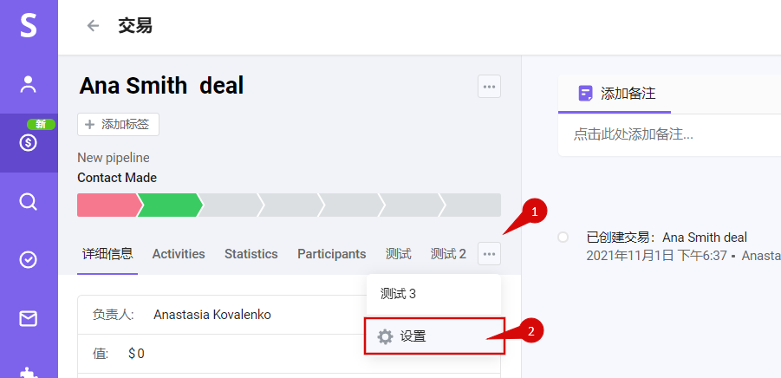This screenshot has height=378, width=781.
Task: Open the Integrations puzzle icon in sidebar
Action: point(29,373)
